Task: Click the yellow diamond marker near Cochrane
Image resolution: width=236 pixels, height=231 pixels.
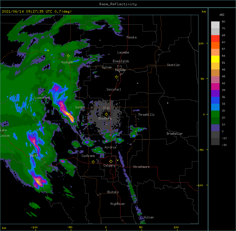Action: coord(93,162)
